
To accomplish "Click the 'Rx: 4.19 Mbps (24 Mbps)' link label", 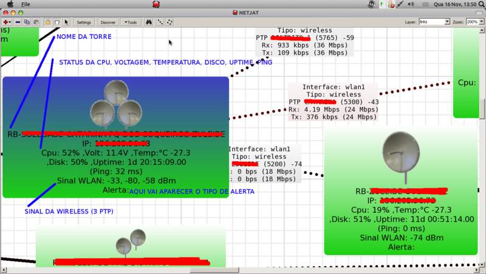I will point(333,110).
